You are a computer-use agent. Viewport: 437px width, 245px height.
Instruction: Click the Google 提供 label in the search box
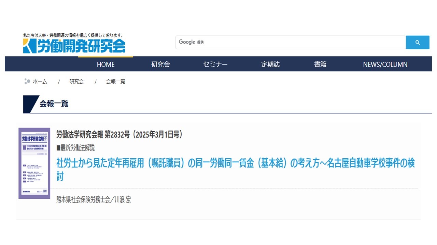(x=191, y=42)
